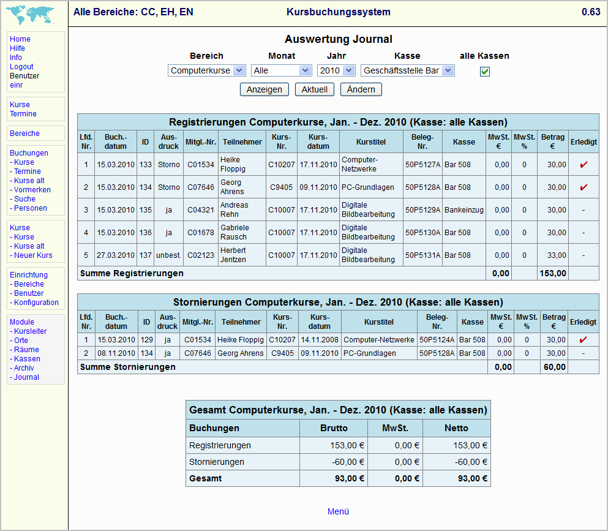Click Summe Stornierungen total 60,00
This screenshot has width=608, height=531.
555,367
